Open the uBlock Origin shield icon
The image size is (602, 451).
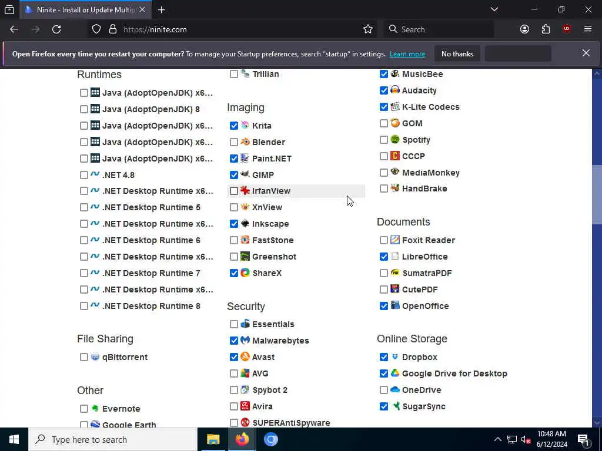click(x=567, y=29)
